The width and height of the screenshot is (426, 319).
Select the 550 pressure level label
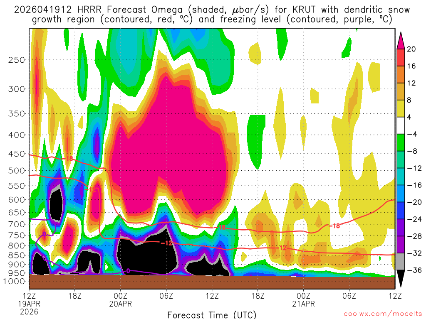[x=17, y=186]
